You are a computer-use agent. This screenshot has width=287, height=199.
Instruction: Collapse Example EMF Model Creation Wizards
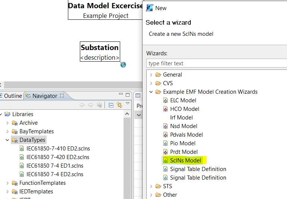tap(151, 92)
